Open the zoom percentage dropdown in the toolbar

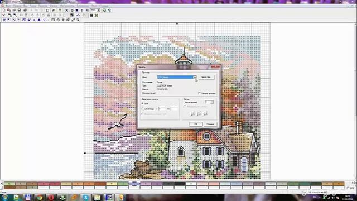98,10
